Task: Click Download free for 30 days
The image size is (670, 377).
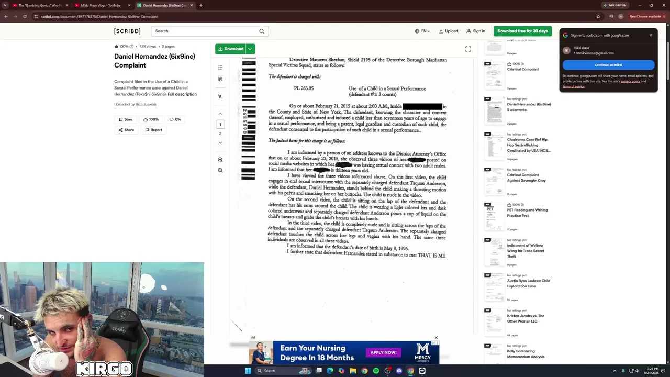Action: [x=522, y=31]
